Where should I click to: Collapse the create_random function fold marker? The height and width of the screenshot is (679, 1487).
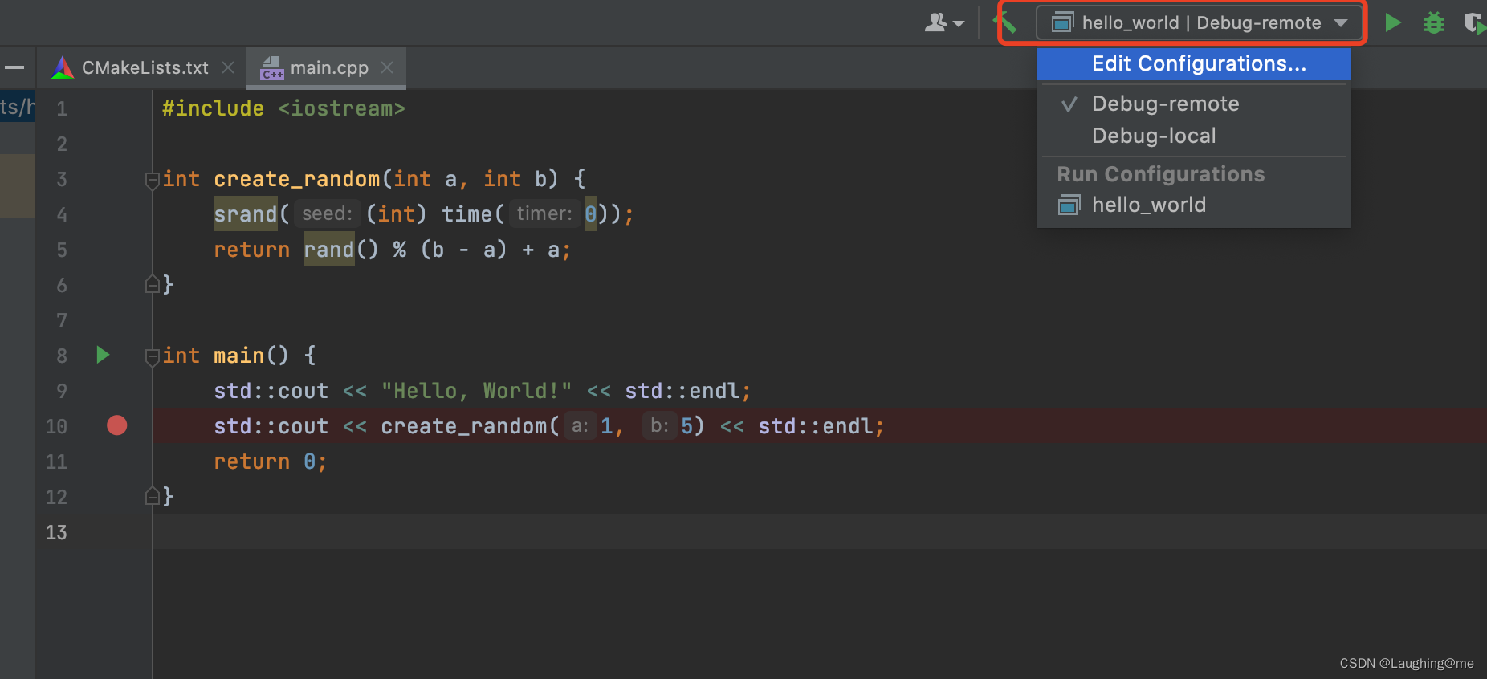click(x=153, y=181)
